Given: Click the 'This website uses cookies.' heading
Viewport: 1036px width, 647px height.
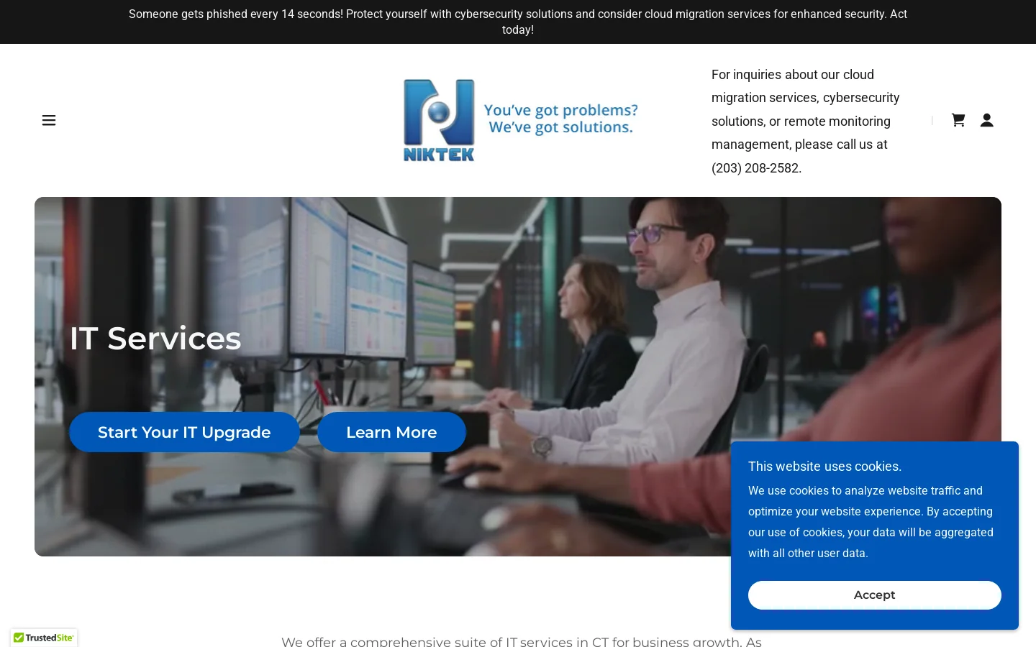Looking at the screenshot, I should click(x=824, y=467).
